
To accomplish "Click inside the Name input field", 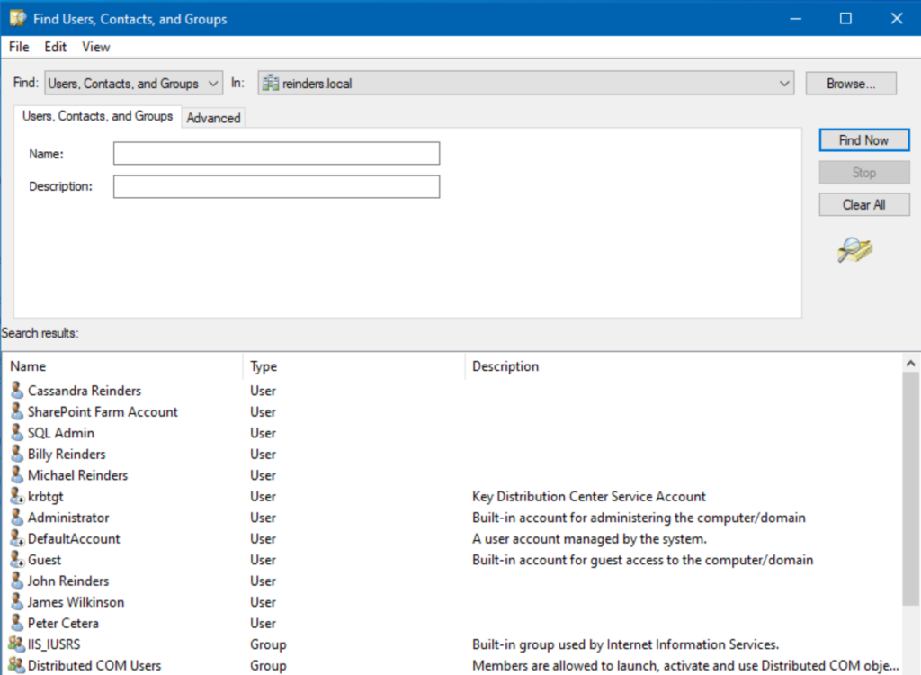I will coord(276,153).
